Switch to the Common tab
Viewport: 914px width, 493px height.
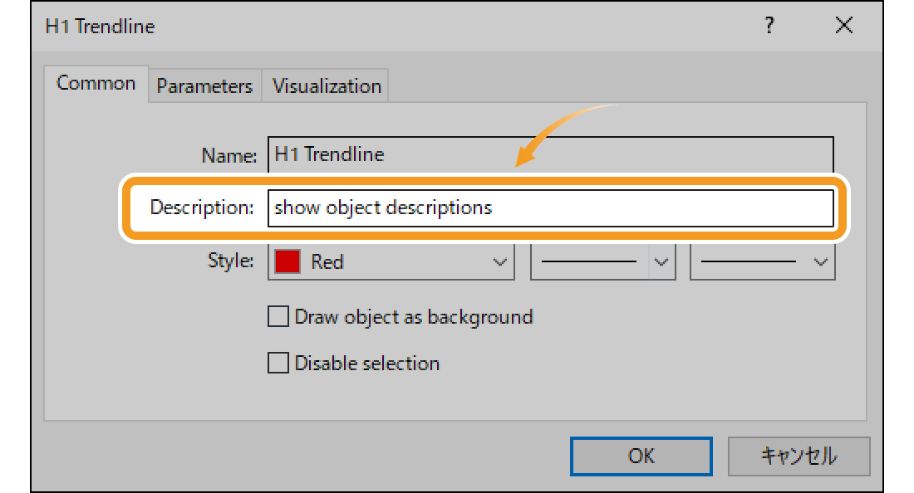pos(96,84)
